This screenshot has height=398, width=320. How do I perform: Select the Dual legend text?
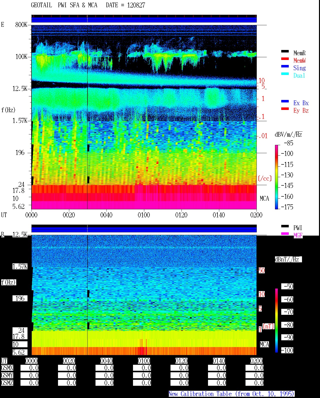(299, 75)
